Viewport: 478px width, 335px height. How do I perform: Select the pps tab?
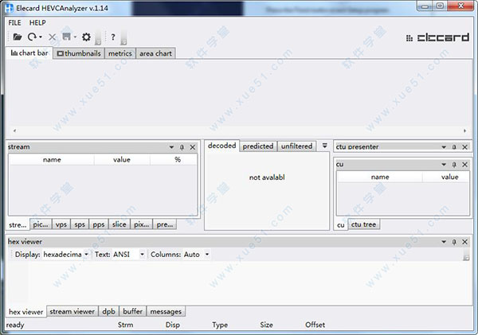click(99, 224)
